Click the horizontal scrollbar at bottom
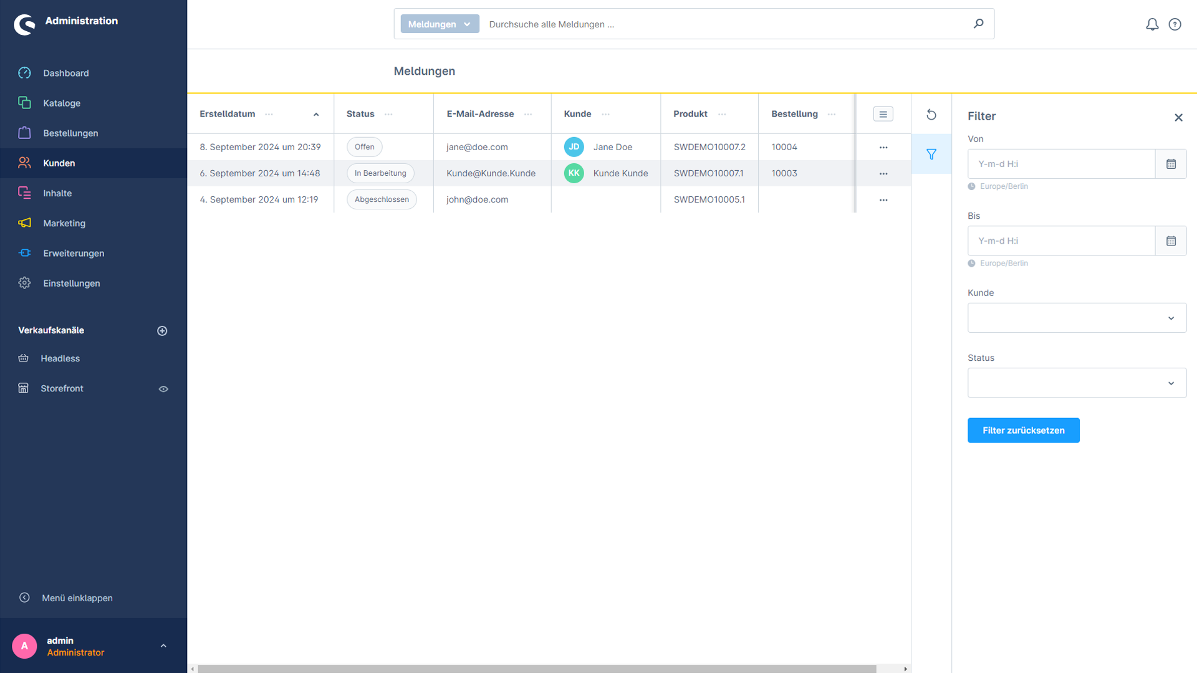 point(537,669)
